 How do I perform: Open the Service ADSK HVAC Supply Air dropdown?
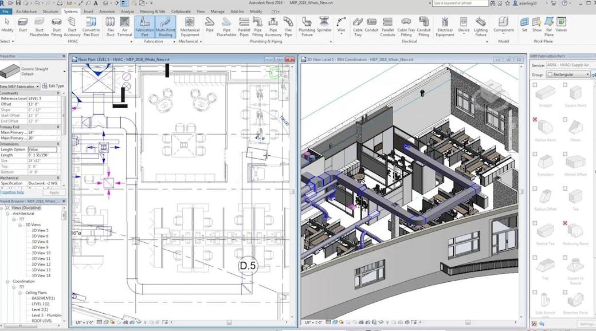(571, 65)
